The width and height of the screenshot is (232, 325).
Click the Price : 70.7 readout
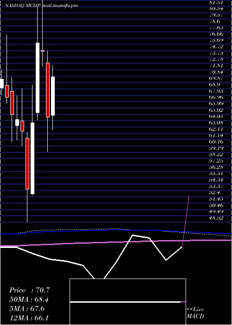click(30, 290)
